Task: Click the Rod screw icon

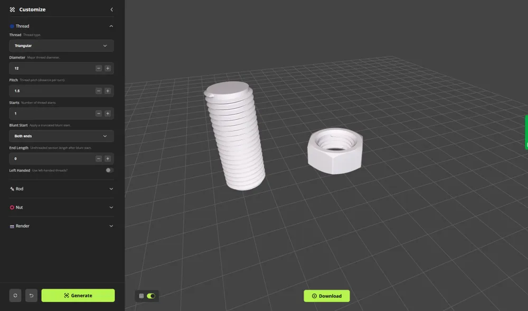Action: click(x=12, y=189)
